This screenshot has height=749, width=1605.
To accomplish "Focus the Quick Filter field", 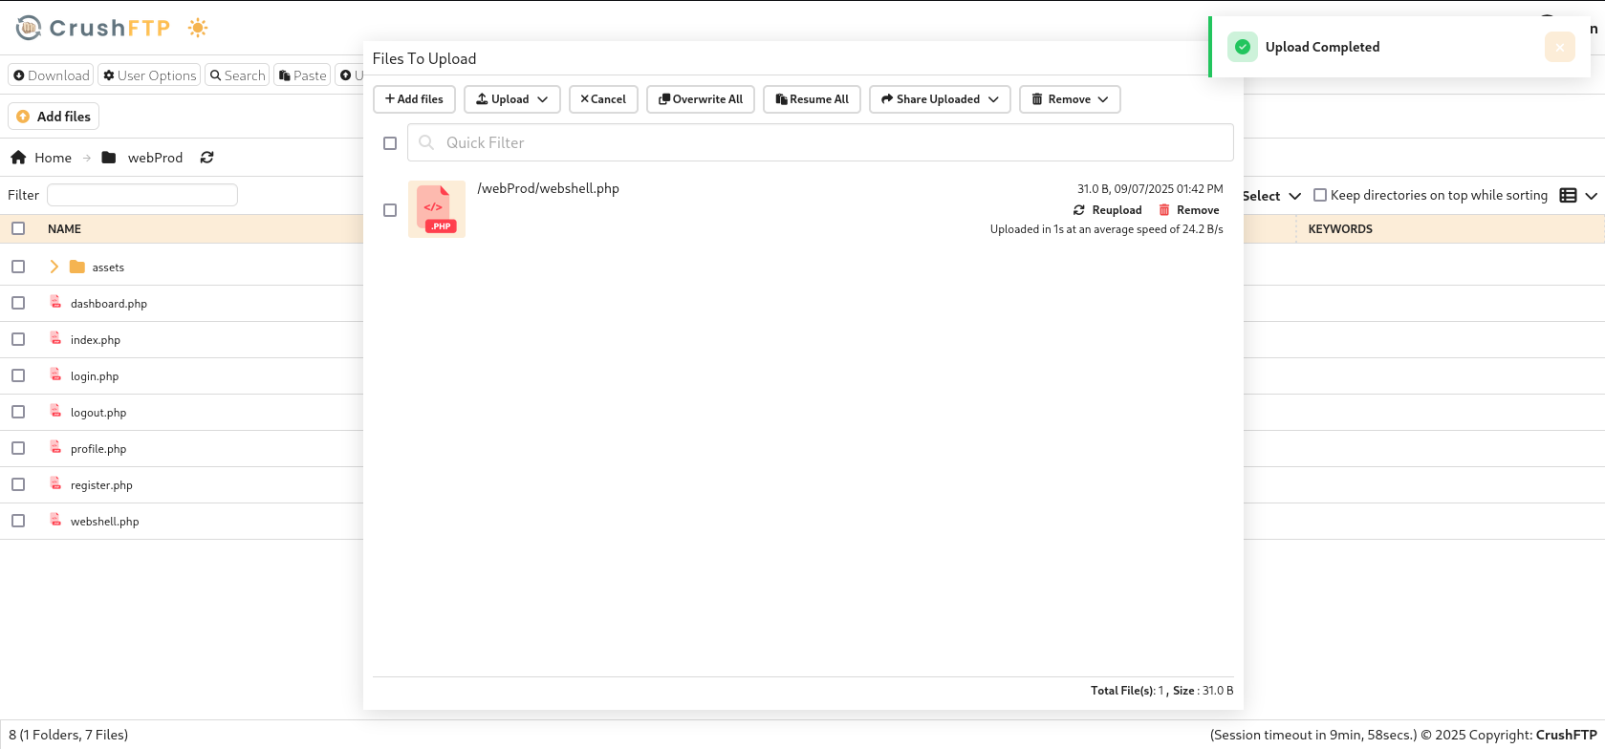I will tap(820, 142).
